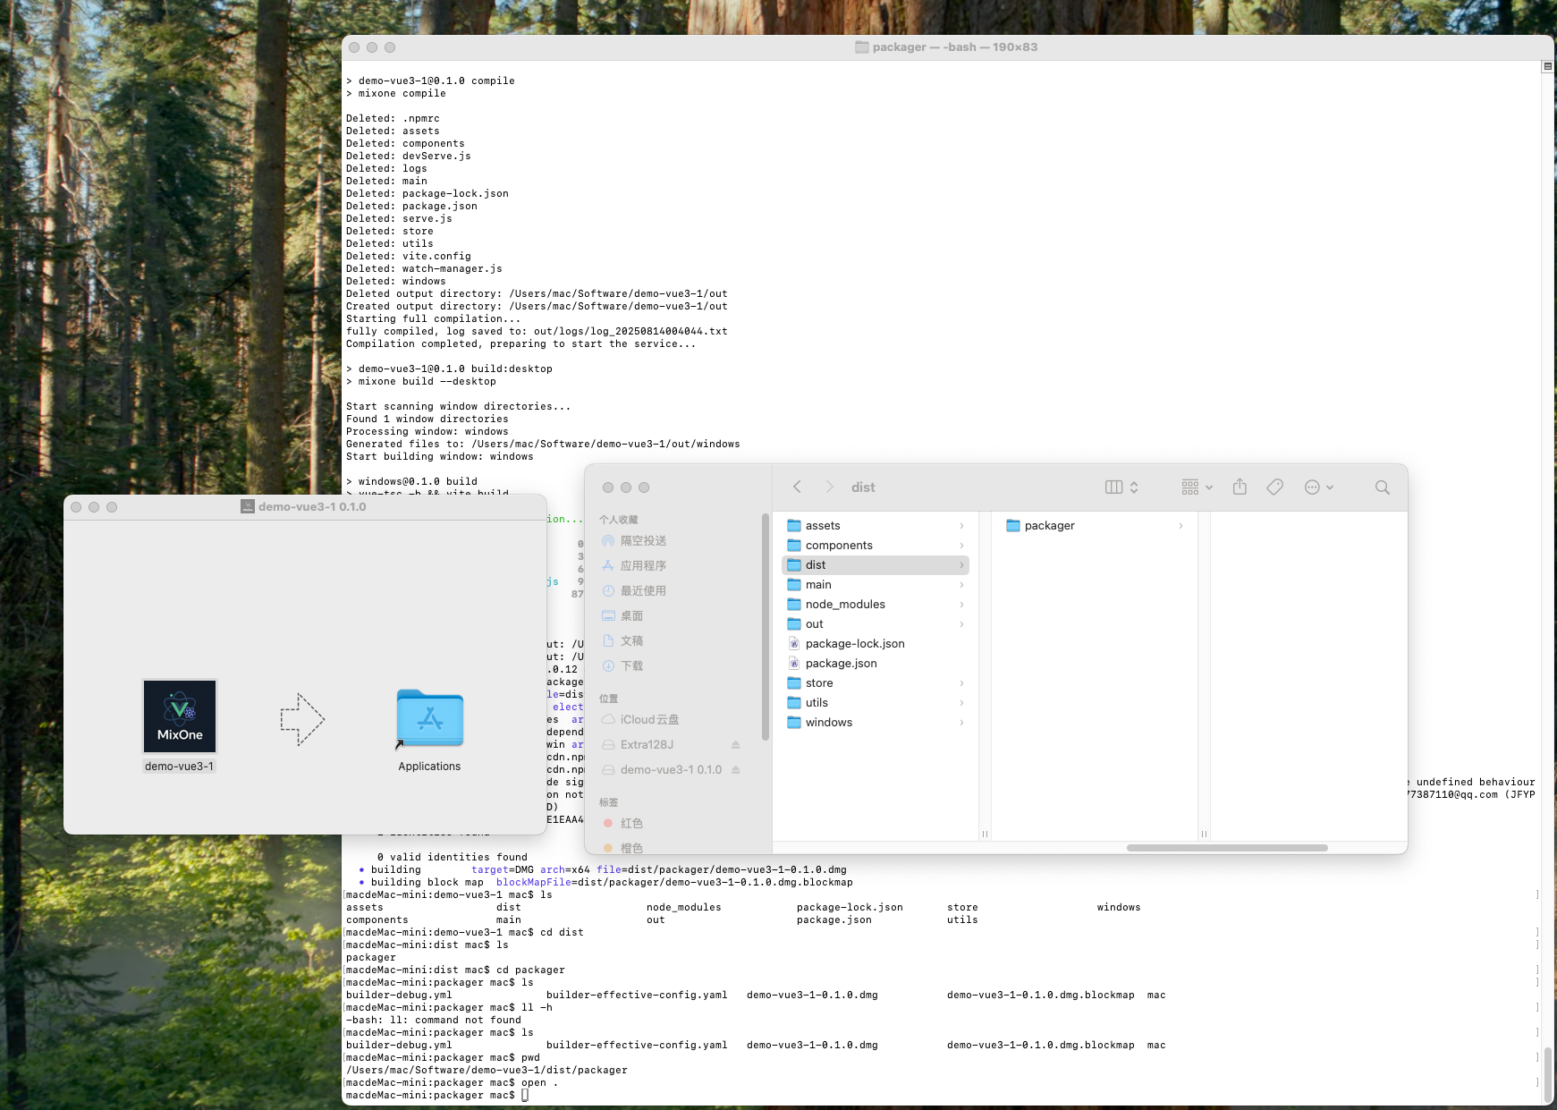Select the node_modules folder in Finder

tap(875, 604)
